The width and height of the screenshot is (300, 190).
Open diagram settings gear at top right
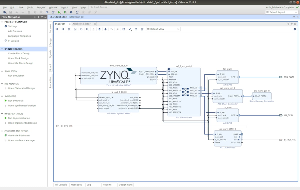click(x=294, y=29)
